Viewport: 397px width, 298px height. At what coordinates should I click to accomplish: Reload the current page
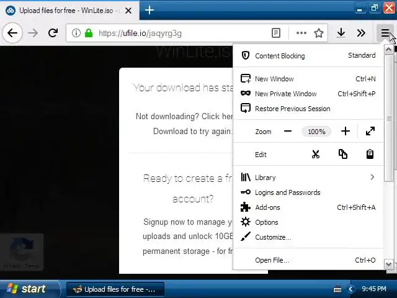[x=53, y=33]
